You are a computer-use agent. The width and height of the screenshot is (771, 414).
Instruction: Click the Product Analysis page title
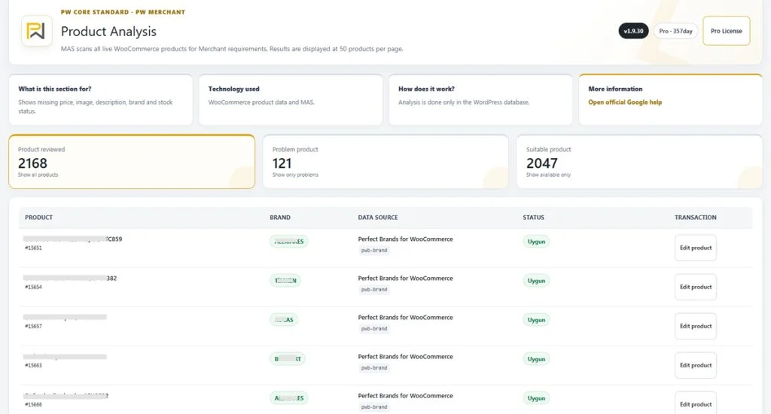click(108, 32)
